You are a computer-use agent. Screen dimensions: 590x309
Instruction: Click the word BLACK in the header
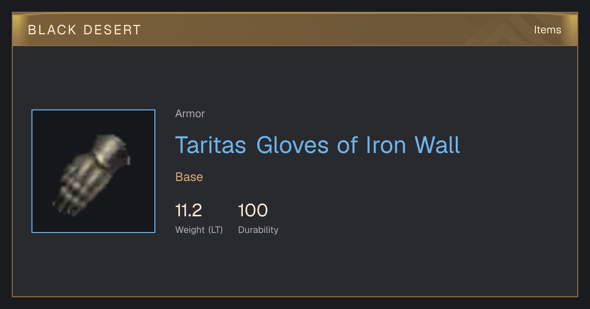(52, 30)
